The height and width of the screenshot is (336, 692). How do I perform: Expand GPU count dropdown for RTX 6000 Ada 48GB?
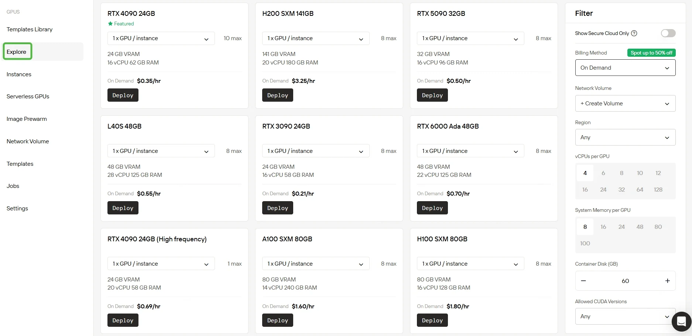[470, 151]
